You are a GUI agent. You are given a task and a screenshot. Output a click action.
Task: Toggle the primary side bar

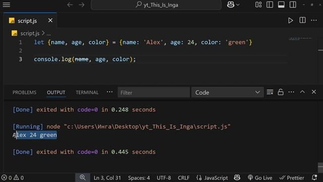270,5
